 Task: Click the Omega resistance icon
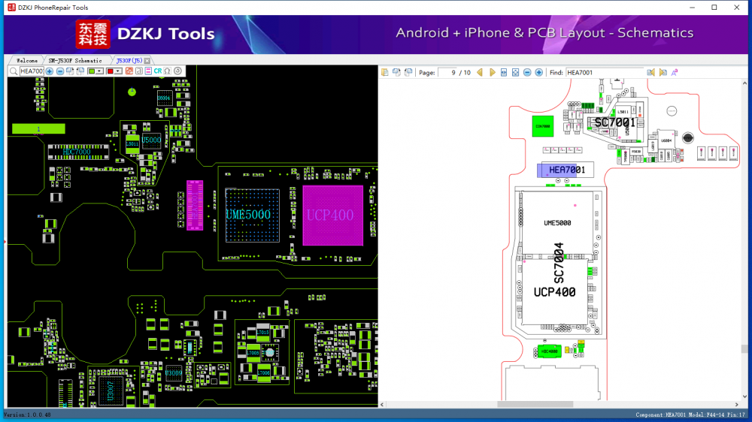tap(168, 71)
